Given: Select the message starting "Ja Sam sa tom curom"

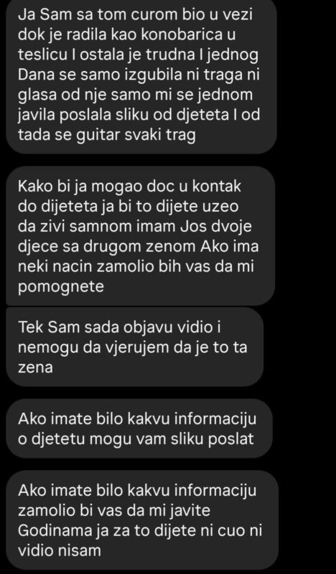Looking at the screenshot, I should [141, 75].
